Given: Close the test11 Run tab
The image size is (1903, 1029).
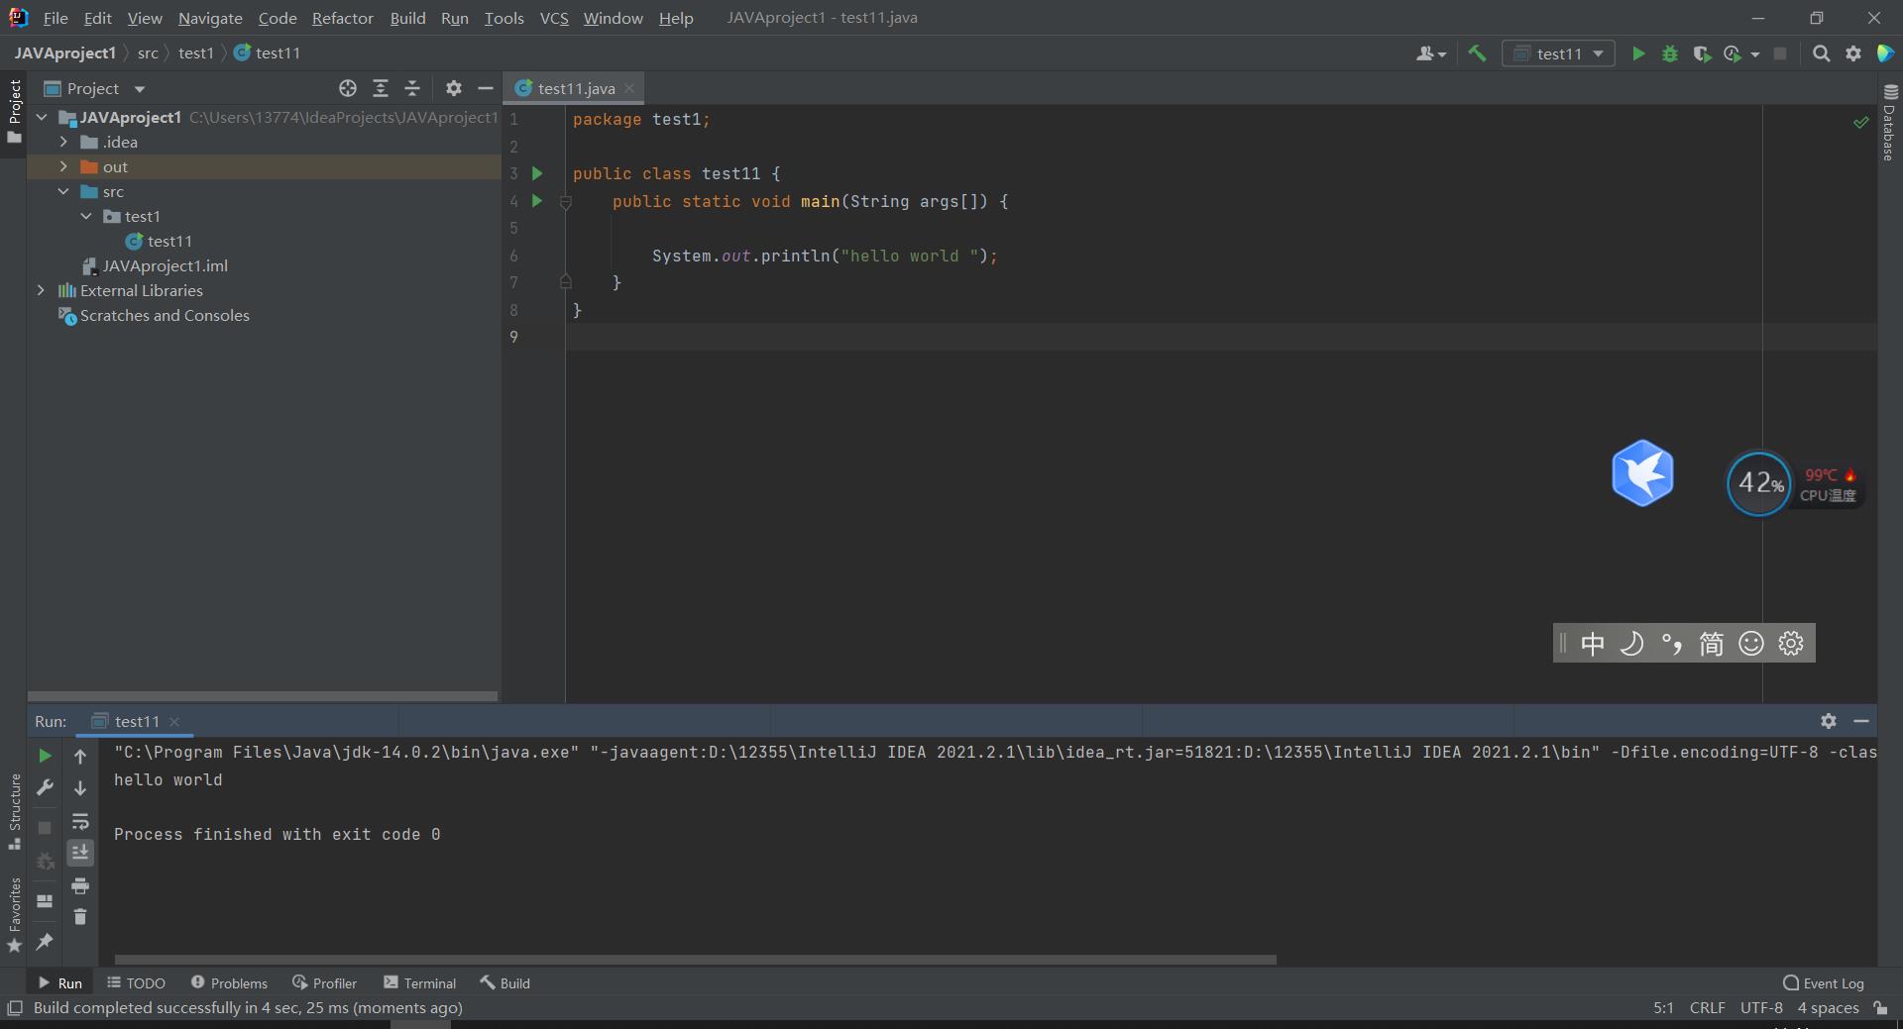Looking at the screenshot, I should [174, 721].
